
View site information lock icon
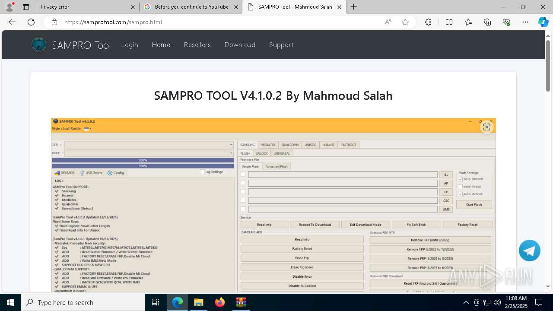pos(54,22)
